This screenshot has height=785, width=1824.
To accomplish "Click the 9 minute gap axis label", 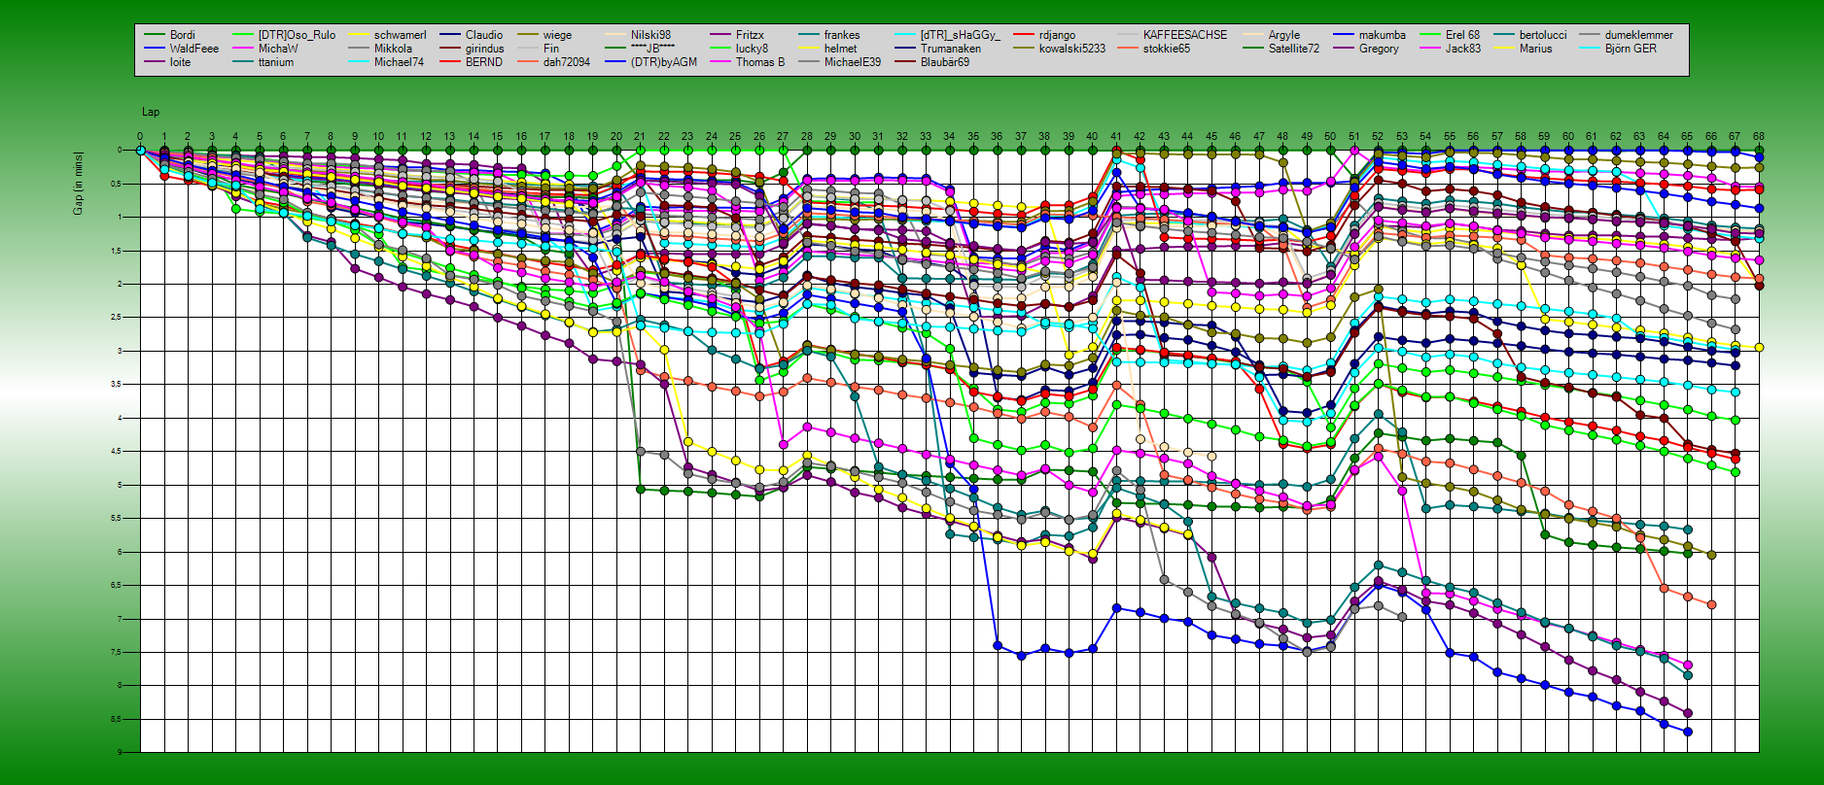I will (x=120, y=752).
